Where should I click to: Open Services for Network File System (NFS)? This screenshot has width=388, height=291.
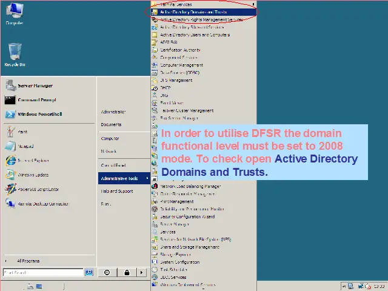tap(204, 239)
